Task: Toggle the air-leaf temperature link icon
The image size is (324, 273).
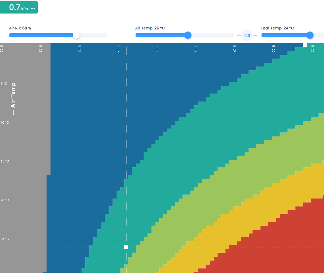Action: click(247, 35)
